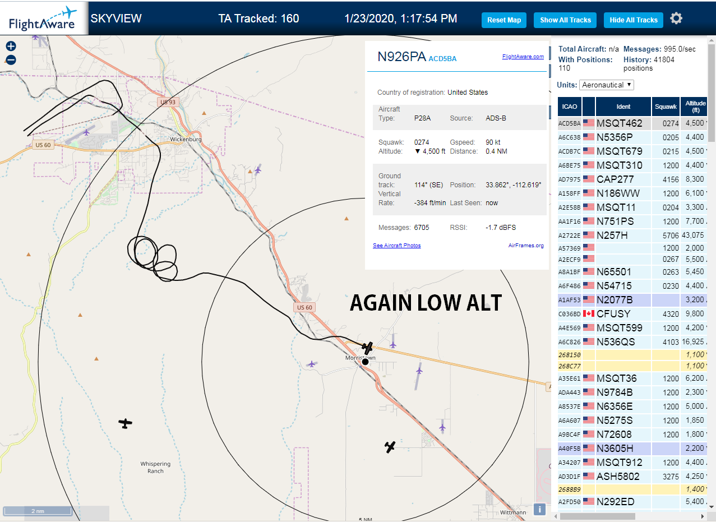Viewport: 716px width, 522px height.
Task: Click the purple airport icon west of Wickenburg
Action: coord(86,132)
